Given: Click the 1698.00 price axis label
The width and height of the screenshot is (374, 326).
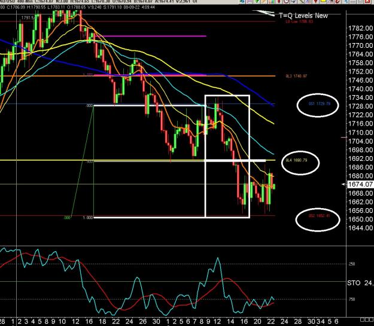Looking at the screenshot, I should click(360, 150).
